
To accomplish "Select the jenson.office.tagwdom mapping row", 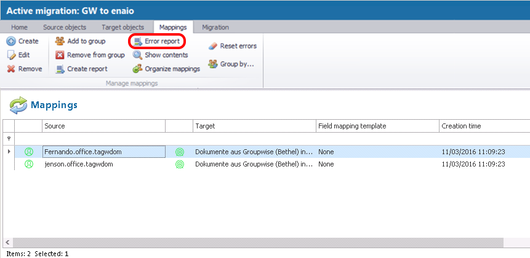I will pos(78,165).
